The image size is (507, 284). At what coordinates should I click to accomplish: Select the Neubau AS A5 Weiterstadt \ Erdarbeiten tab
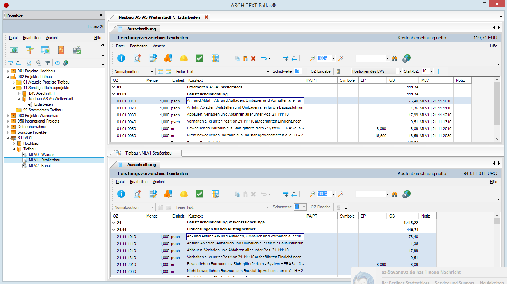point(159,17)
